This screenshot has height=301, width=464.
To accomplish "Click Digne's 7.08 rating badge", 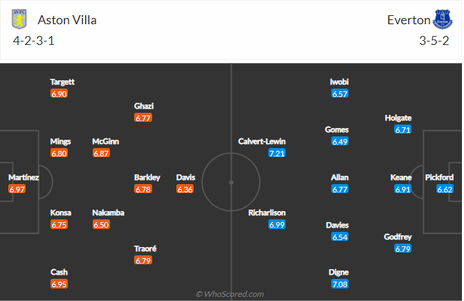I will (340, 284).
